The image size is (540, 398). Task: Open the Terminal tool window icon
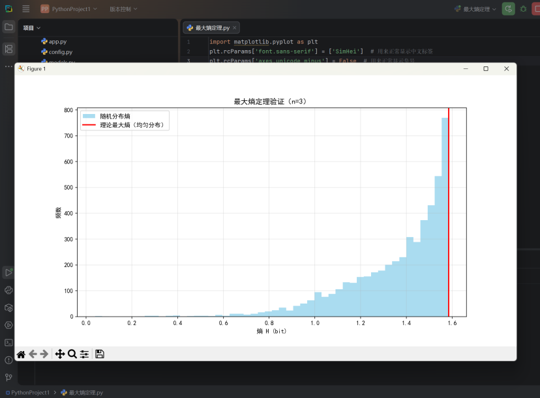click(x=8, y=343)
